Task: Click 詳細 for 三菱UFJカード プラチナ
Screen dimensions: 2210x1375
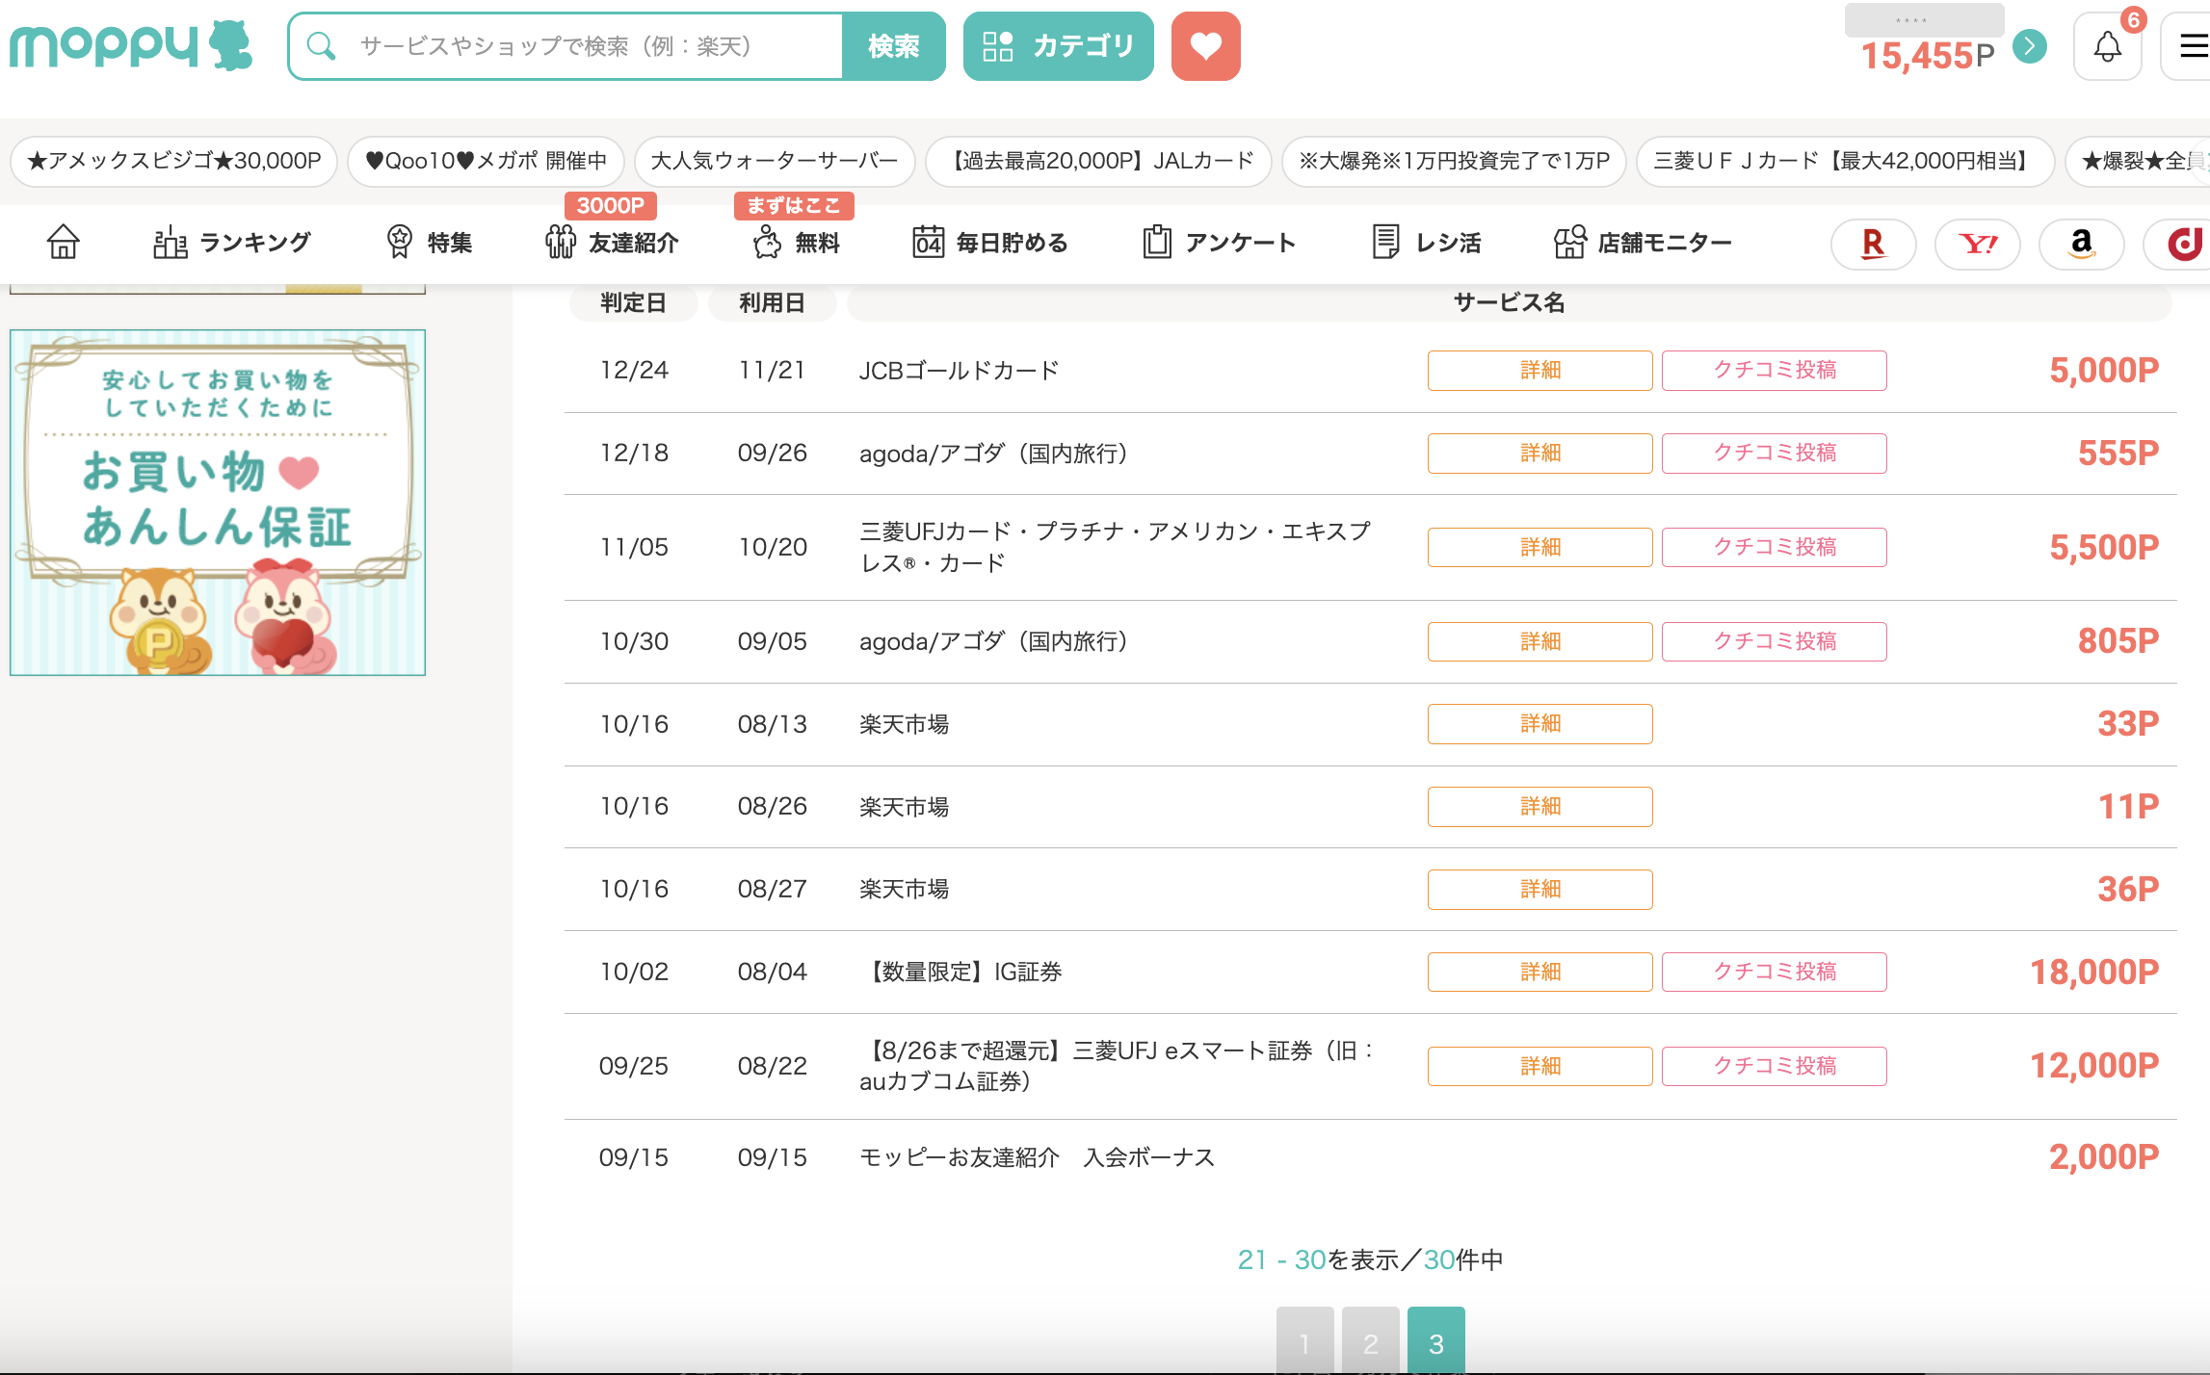Action: pos(1539,547)
